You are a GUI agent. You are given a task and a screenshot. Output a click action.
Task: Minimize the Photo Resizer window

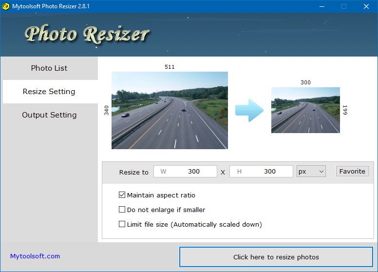tap(322, 6)
